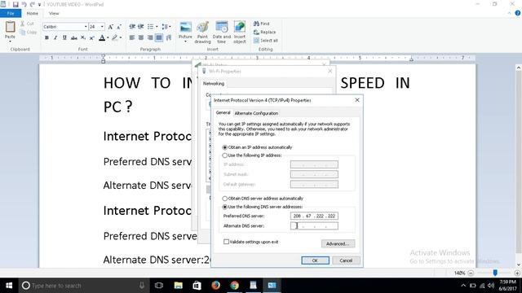Open Chrome from the taskbar
The height and width of the screenshot is (293, 522).
point(234,286)
